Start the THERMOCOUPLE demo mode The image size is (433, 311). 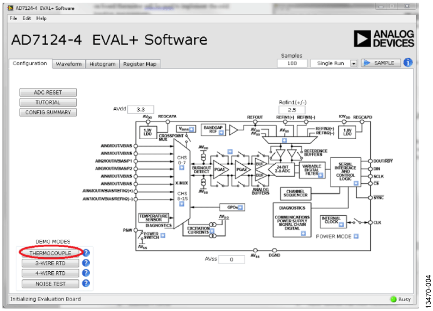[x=50, y=253]
